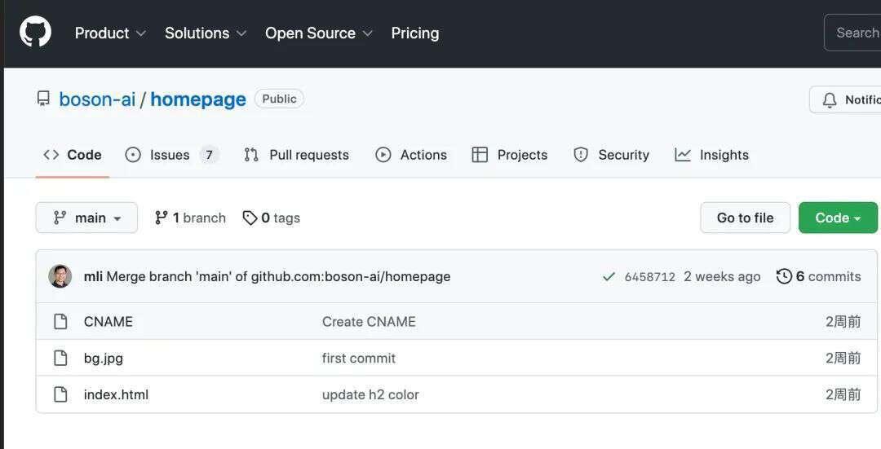Screen dimensions: 881x449
Task: Click the 2周前 timestamp in CNAME row
Action: tap(843, 322)
